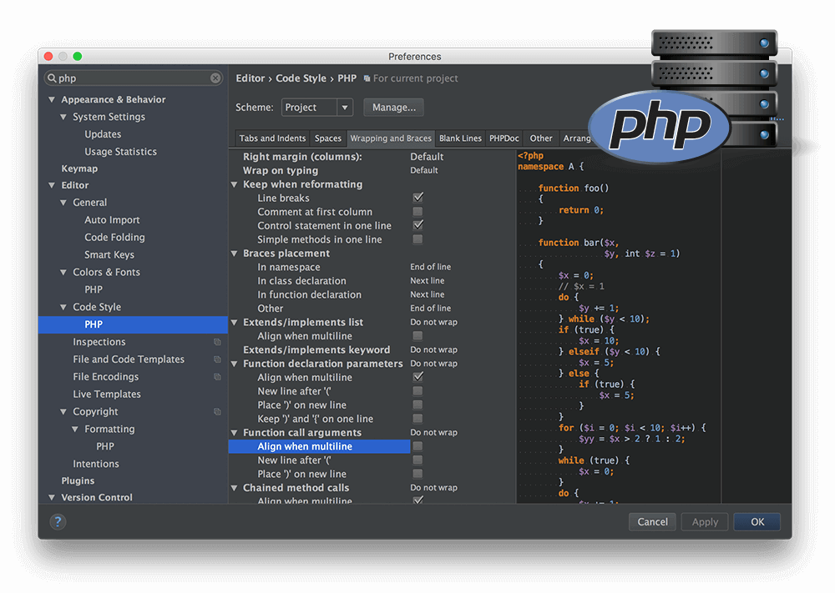The height and width of the screenshot is (593, 835).
Task: Click project-level icon next to Inspections
Action: pyautogui.click(x=217, y=342)
